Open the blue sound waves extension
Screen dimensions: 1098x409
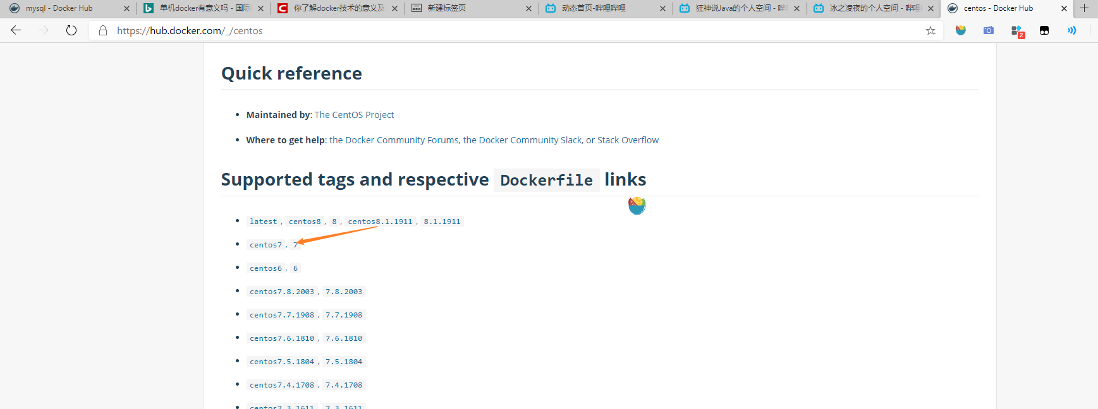pos(1072,30)
